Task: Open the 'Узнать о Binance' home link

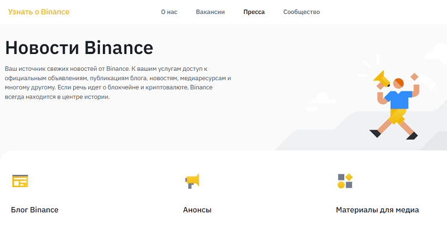Action: (39, 12)
